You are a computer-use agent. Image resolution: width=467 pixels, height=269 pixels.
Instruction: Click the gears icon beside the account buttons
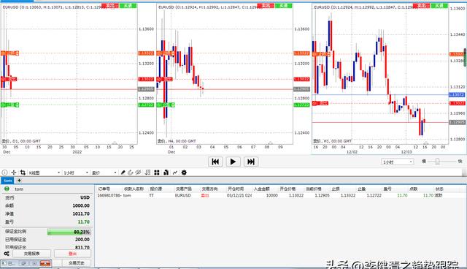pos(7,254)
